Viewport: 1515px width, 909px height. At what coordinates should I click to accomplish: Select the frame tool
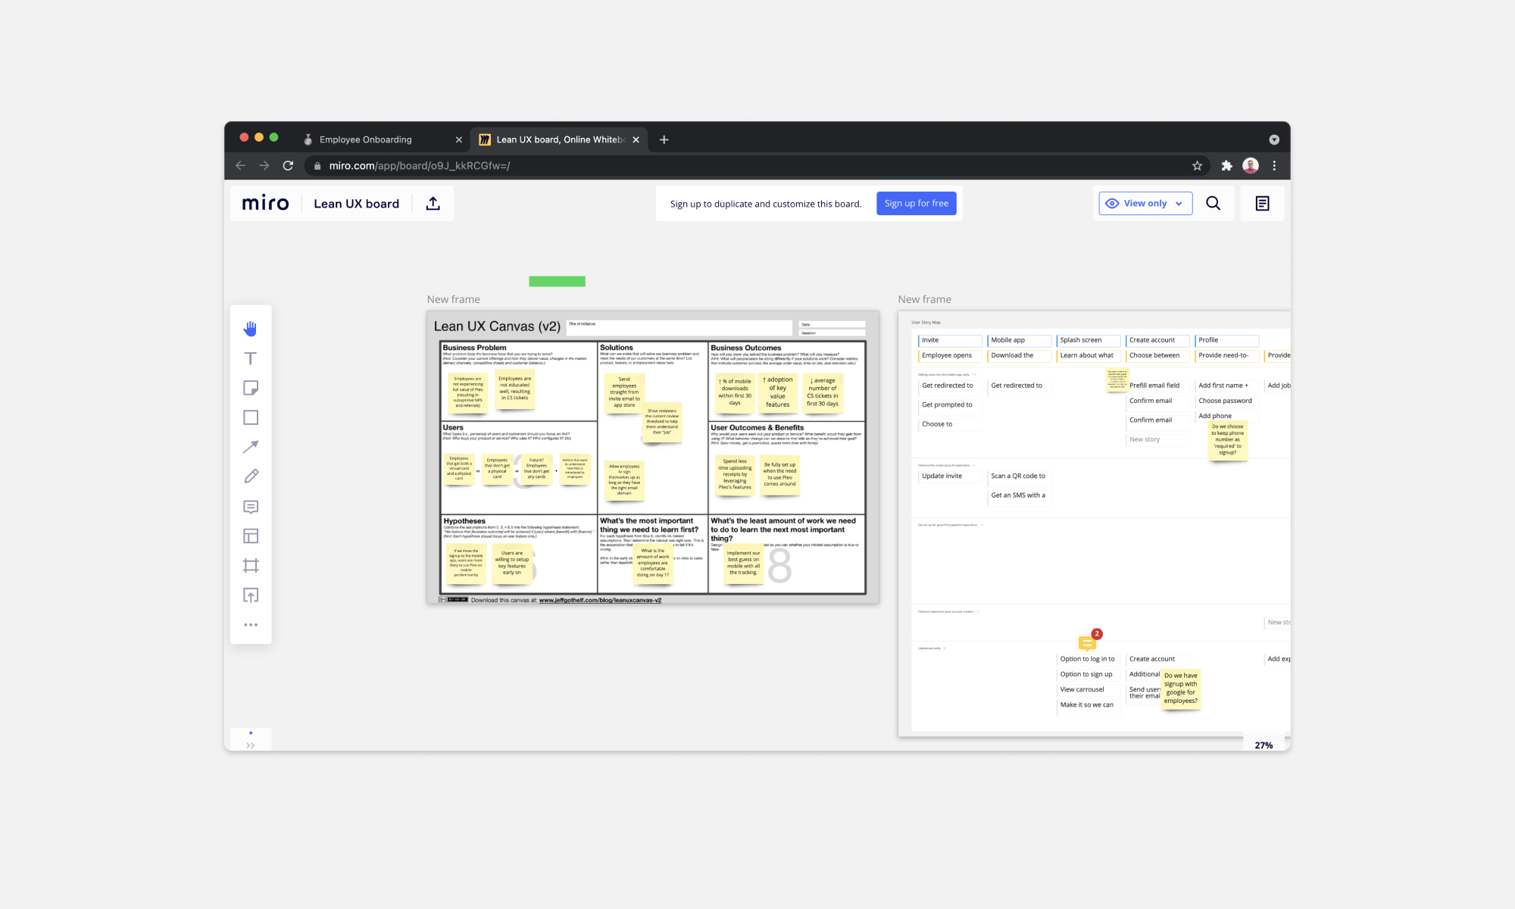click(250, 565)
